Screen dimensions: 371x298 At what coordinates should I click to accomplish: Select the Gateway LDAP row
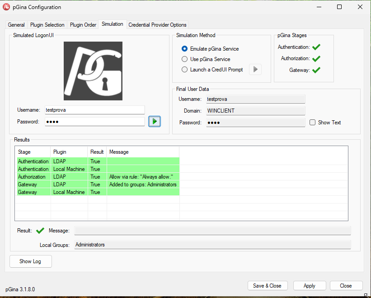[98, 184]
